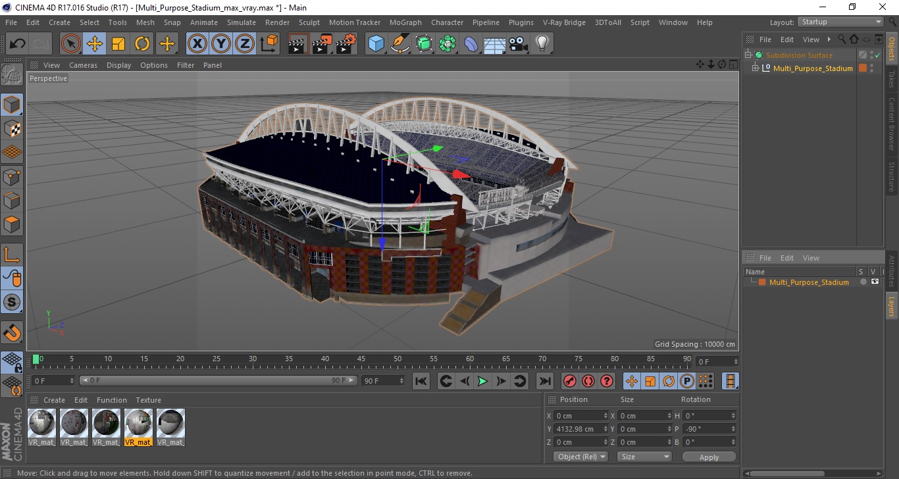This screenshot has width=899, height=479.
Task: Click Multi_Purpose_Stadium layer color swatch
Action: click(762, 282)
